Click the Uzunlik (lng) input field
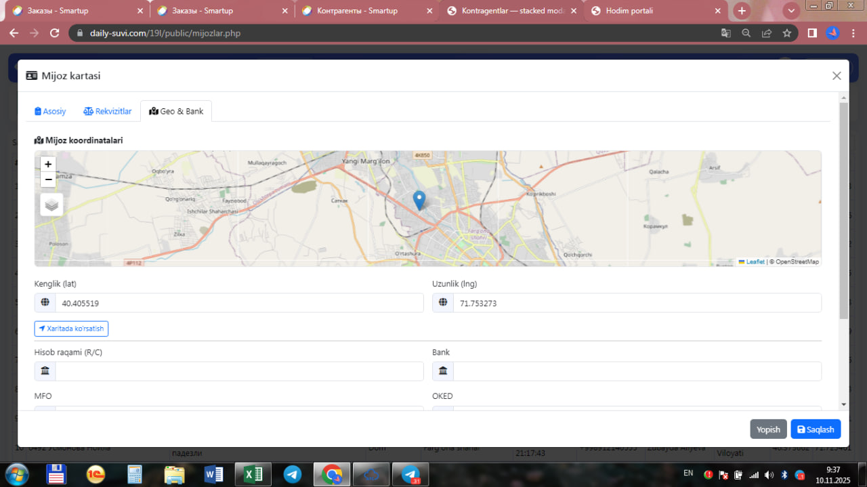Screen dimensions: 867x487 pos(637,303)
